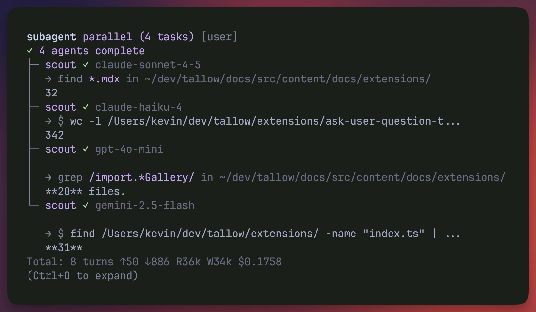Click the ~/dev/tallow/docs/src/content/docs/extensions/ path after '*.mdx in'
Screen dimensions: 536x312
coord(288,79)
